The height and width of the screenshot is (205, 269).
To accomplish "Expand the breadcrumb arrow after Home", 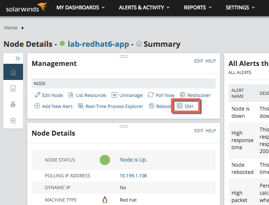I will [x=23, y=28].
